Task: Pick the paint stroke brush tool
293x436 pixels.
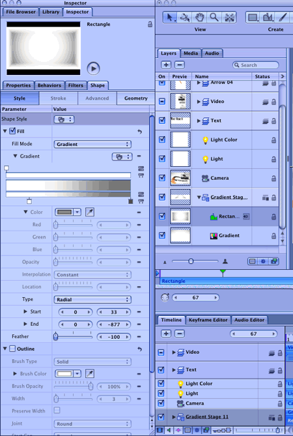Action: click(x=283, y=18)
